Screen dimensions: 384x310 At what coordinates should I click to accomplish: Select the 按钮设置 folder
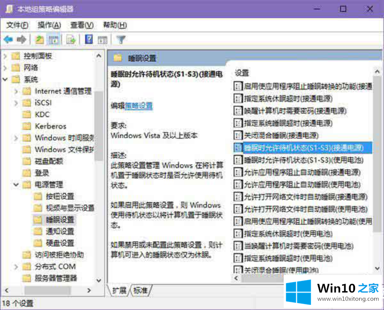coord(54,196)
